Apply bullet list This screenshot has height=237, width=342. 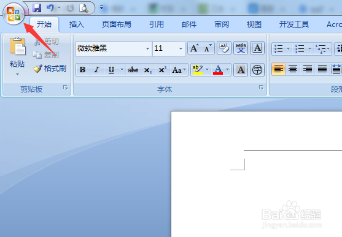[x=279, y=48]
